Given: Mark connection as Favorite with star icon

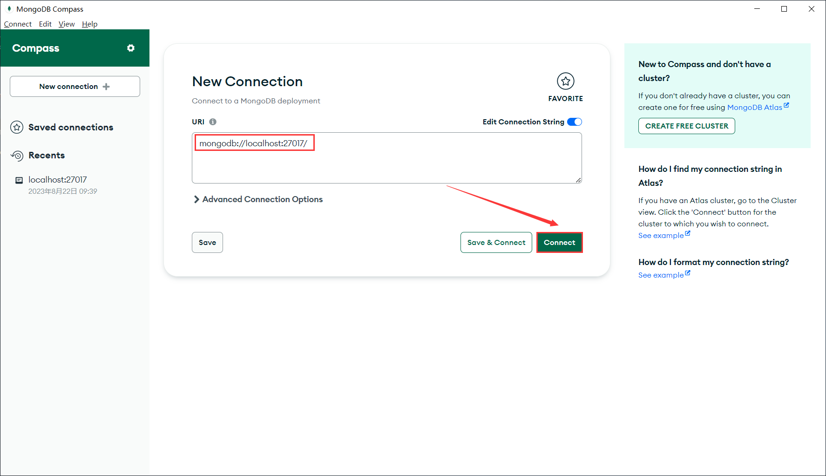Looking at the screenshot, I should [x=565, y=81].
